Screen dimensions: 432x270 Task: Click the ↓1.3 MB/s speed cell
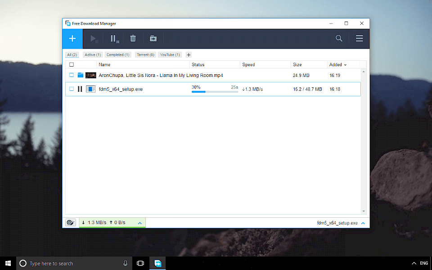click(x=252, y=89)
